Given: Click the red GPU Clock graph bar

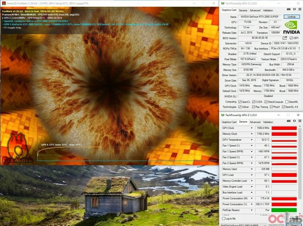Looking at the screenshot, I should coord(284,128).
